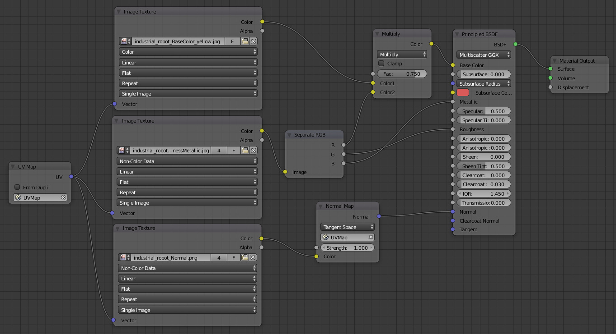Open Single Image dropdown on Normal.png texture node

click(x=188, y=310)
